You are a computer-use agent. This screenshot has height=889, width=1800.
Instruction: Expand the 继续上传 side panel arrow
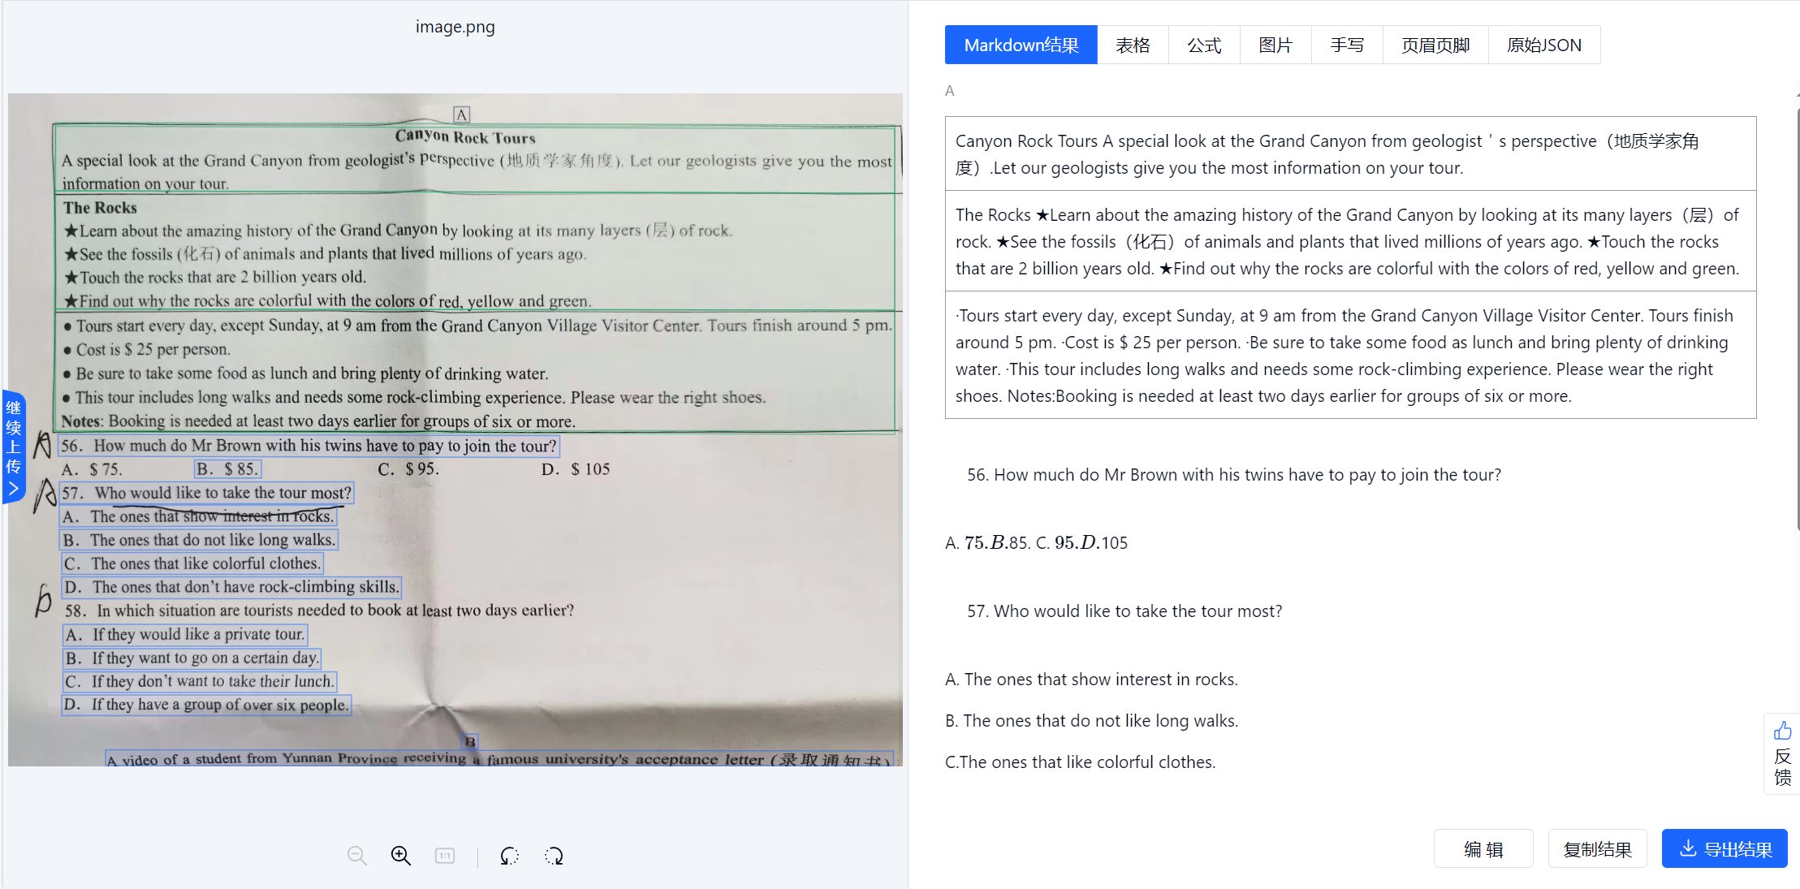14,488
